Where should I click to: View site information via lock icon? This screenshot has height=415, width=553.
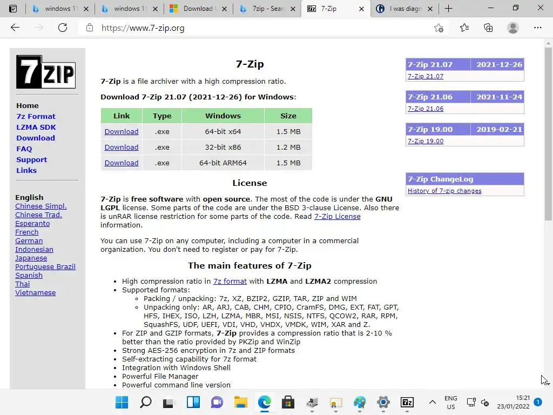tap(90, 28)
